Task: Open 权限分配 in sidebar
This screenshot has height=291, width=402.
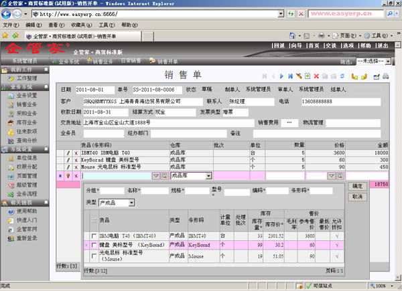Action: click(x=27, y=167)
